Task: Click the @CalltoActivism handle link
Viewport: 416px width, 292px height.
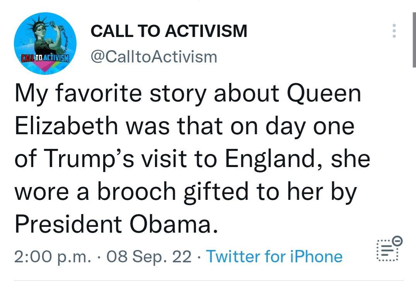Action: (x=153, y=56)
